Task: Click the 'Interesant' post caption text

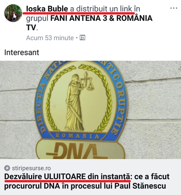Action: click(22, 52)
